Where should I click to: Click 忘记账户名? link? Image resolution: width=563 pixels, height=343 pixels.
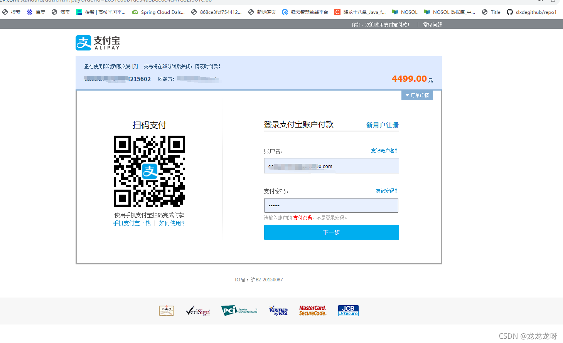click(x=384, y=151)
